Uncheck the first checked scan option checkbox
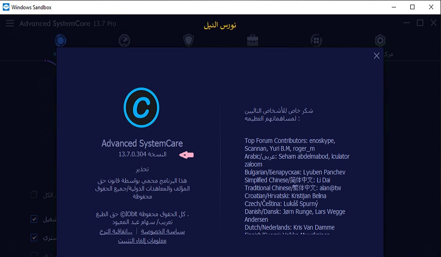 click(x=34, y=219)
